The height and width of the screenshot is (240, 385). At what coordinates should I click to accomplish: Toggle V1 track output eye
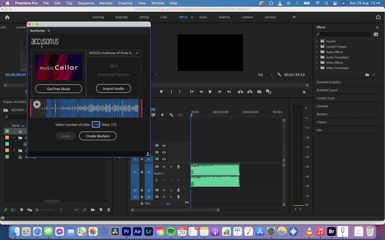pos(164,159)
